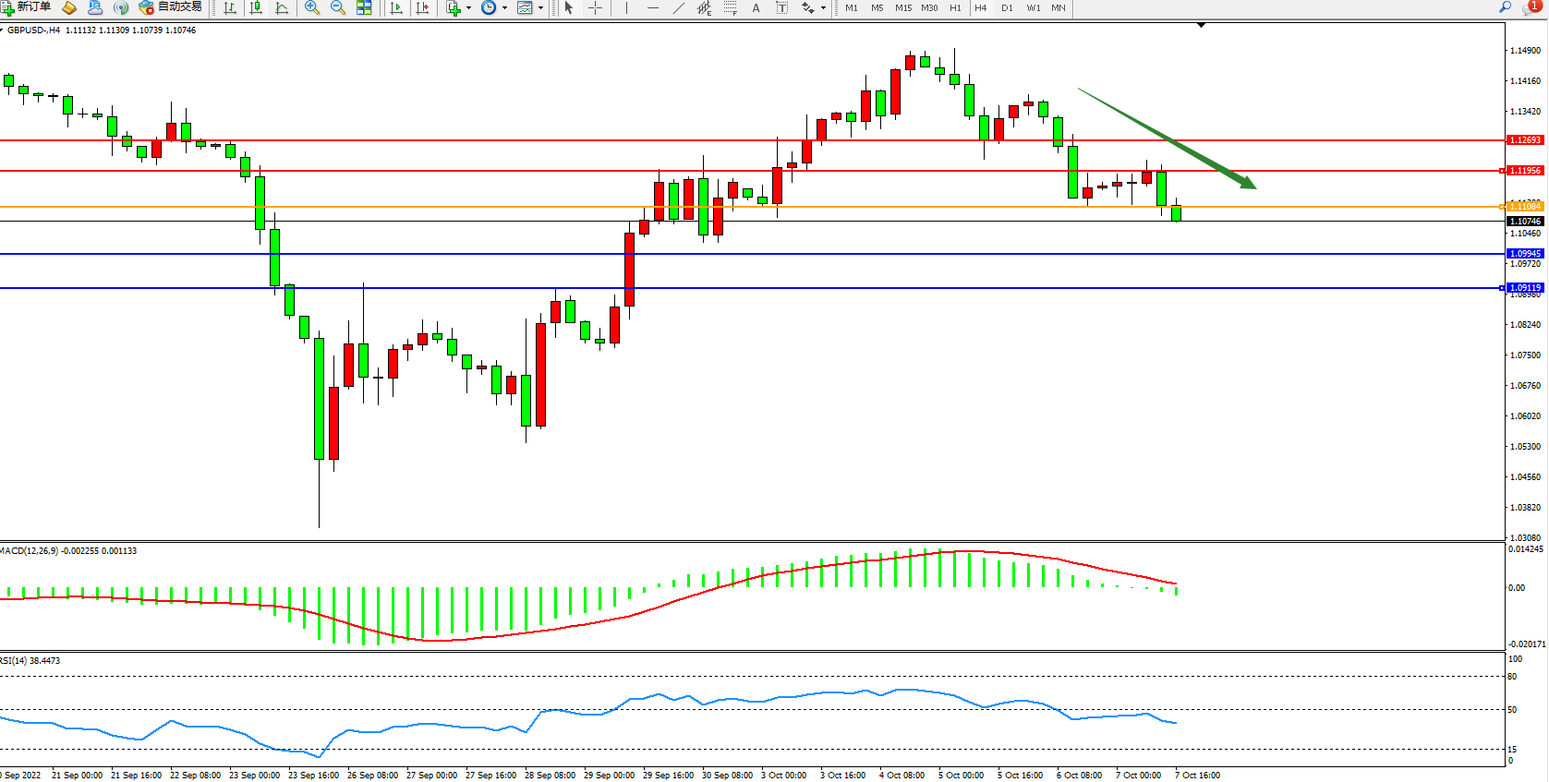Switch to the D1 timeframe
Screen dimensions: 1549x782
[x=1007, y=7]
